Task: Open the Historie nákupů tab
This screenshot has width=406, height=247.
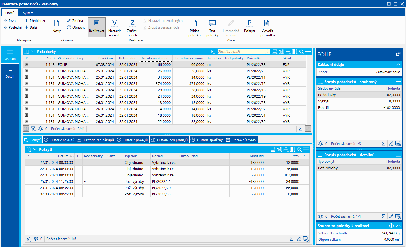Action: click(x=59, y=140)
